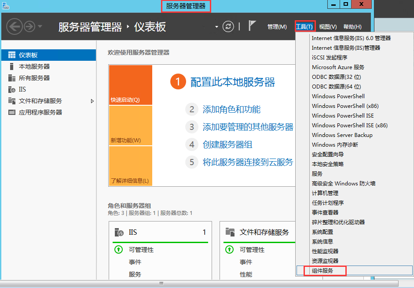
Task: Click the forward navigation arrow
Action: click(29, 26)
